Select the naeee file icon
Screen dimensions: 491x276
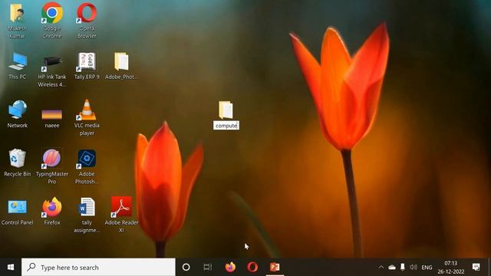(x=52, y=115)
